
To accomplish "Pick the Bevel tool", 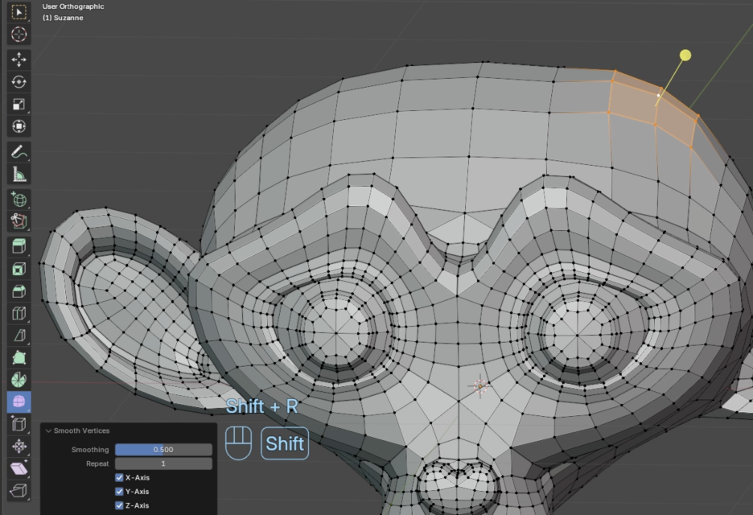I will point(19,291).
